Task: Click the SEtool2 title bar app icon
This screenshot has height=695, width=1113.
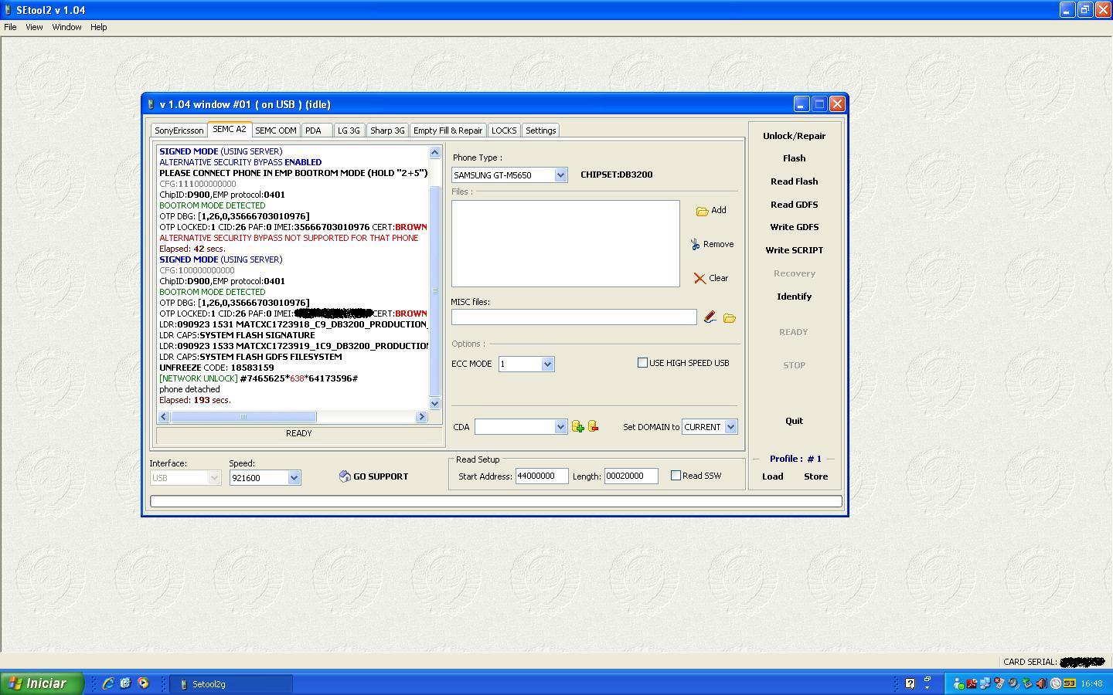Action: 8,10
